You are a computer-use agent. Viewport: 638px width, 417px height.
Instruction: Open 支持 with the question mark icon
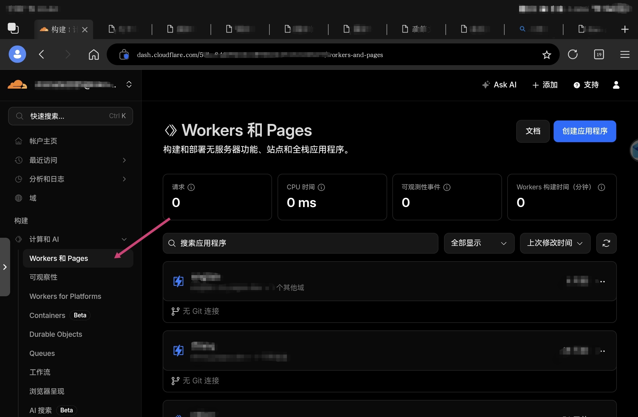point(577,85)
